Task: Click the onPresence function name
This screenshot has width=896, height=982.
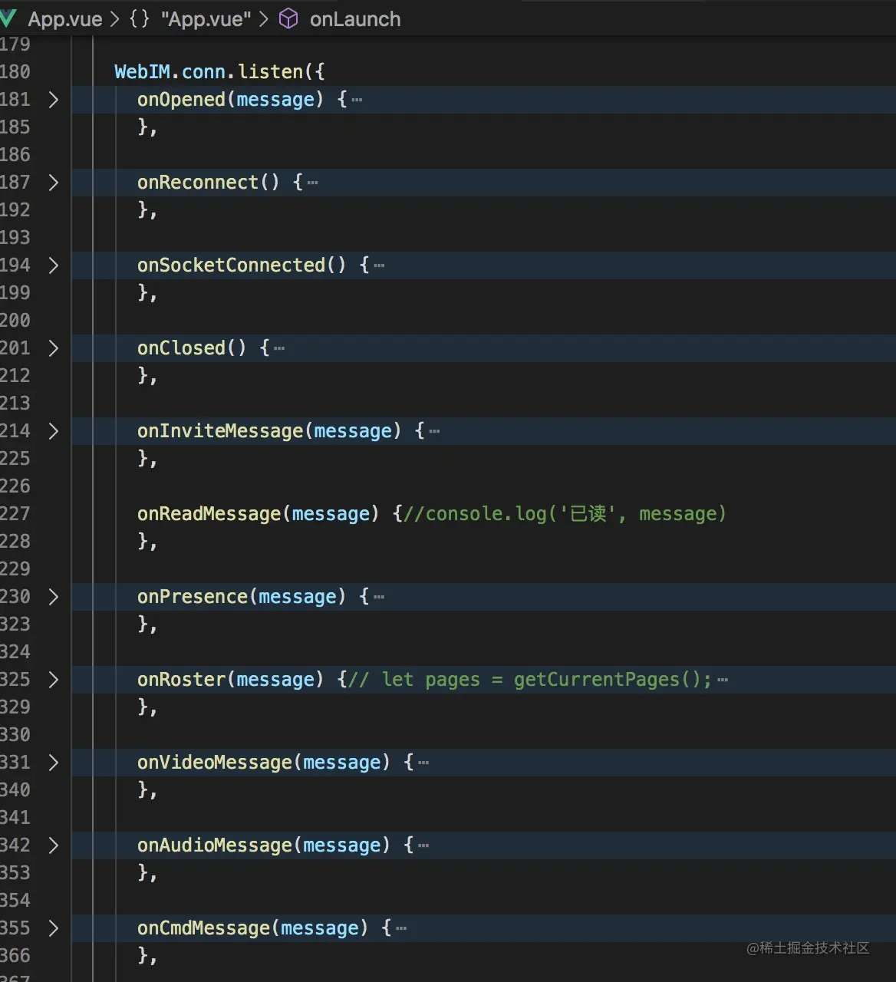Action: 193,597
